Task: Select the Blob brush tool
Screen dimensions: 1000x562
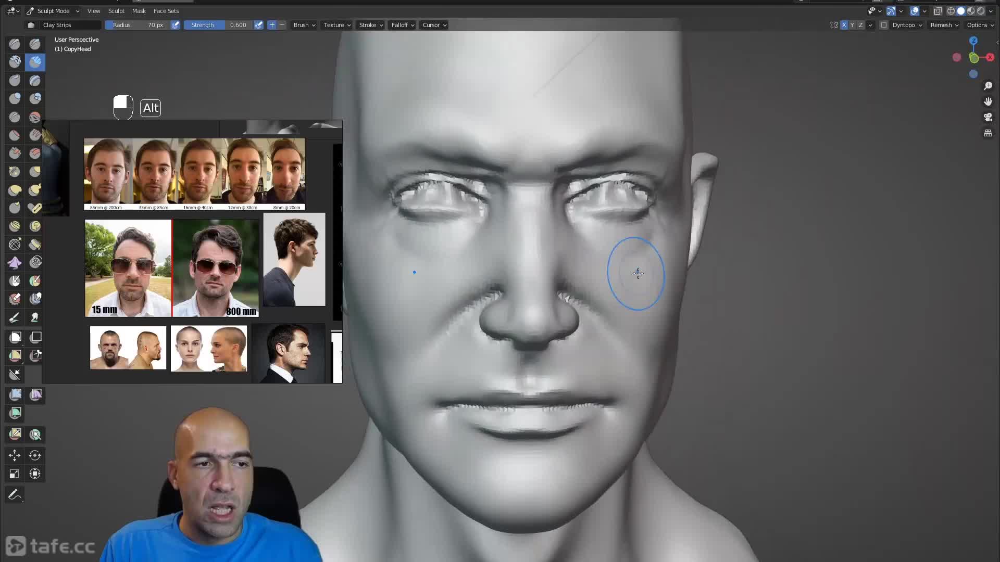Action: pyautogui.click(x=35, y=99)
